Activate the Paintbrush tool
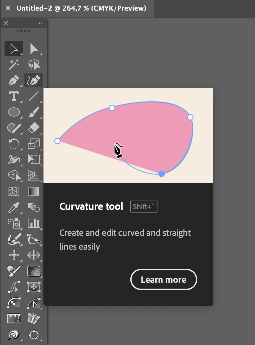Image resolution: width=255 pixels, height=345 pixels. [34, 112]
